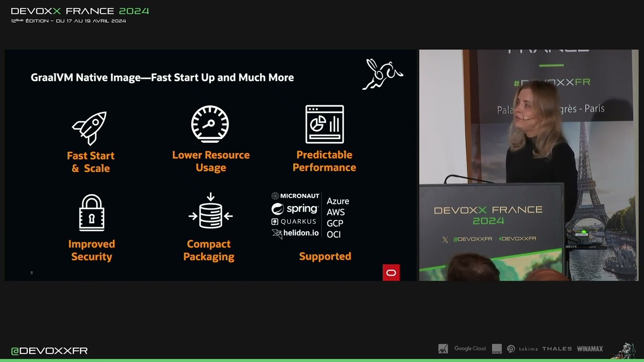
Task: Click the 'AWS' text on slide
Action: [x=336, y=212]
